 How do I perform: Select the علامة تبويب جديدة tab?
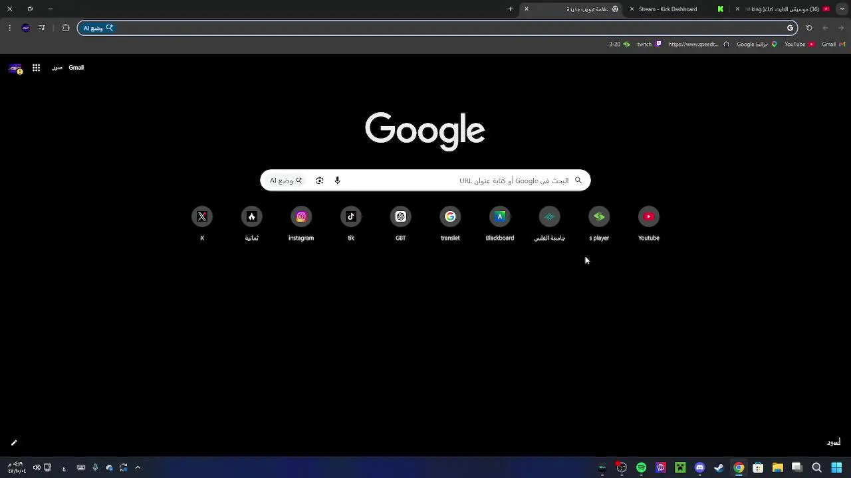(x=572, y=9)
